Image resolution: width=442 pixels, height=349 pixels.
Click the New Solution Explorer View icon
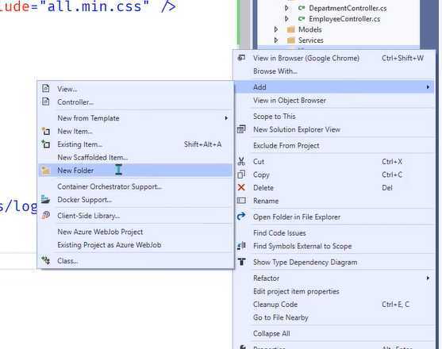pyautogui.click(x=241, y=129)
